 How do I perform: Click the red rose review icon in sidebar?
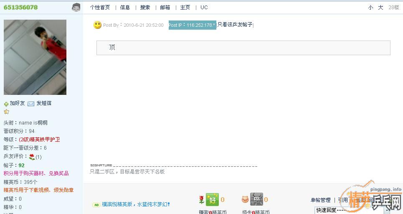32,157
